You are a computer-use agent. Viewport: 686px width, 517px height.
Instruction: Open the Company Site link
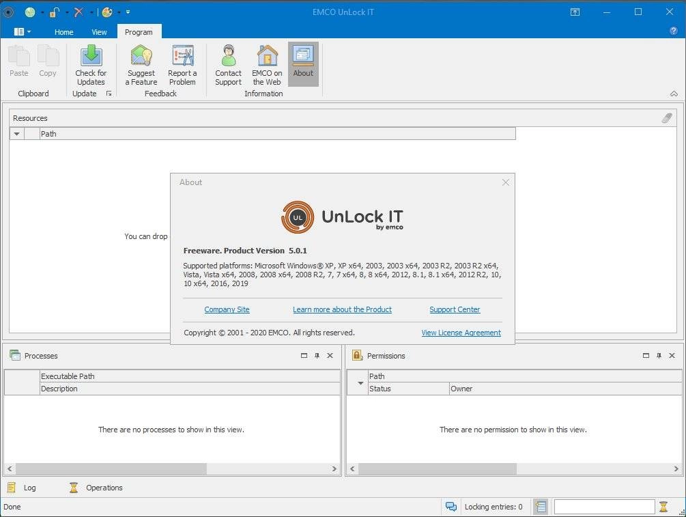click(227, 309)
